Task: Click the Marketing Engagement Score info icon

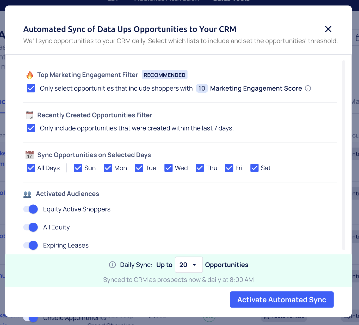Action: [308, 89]
